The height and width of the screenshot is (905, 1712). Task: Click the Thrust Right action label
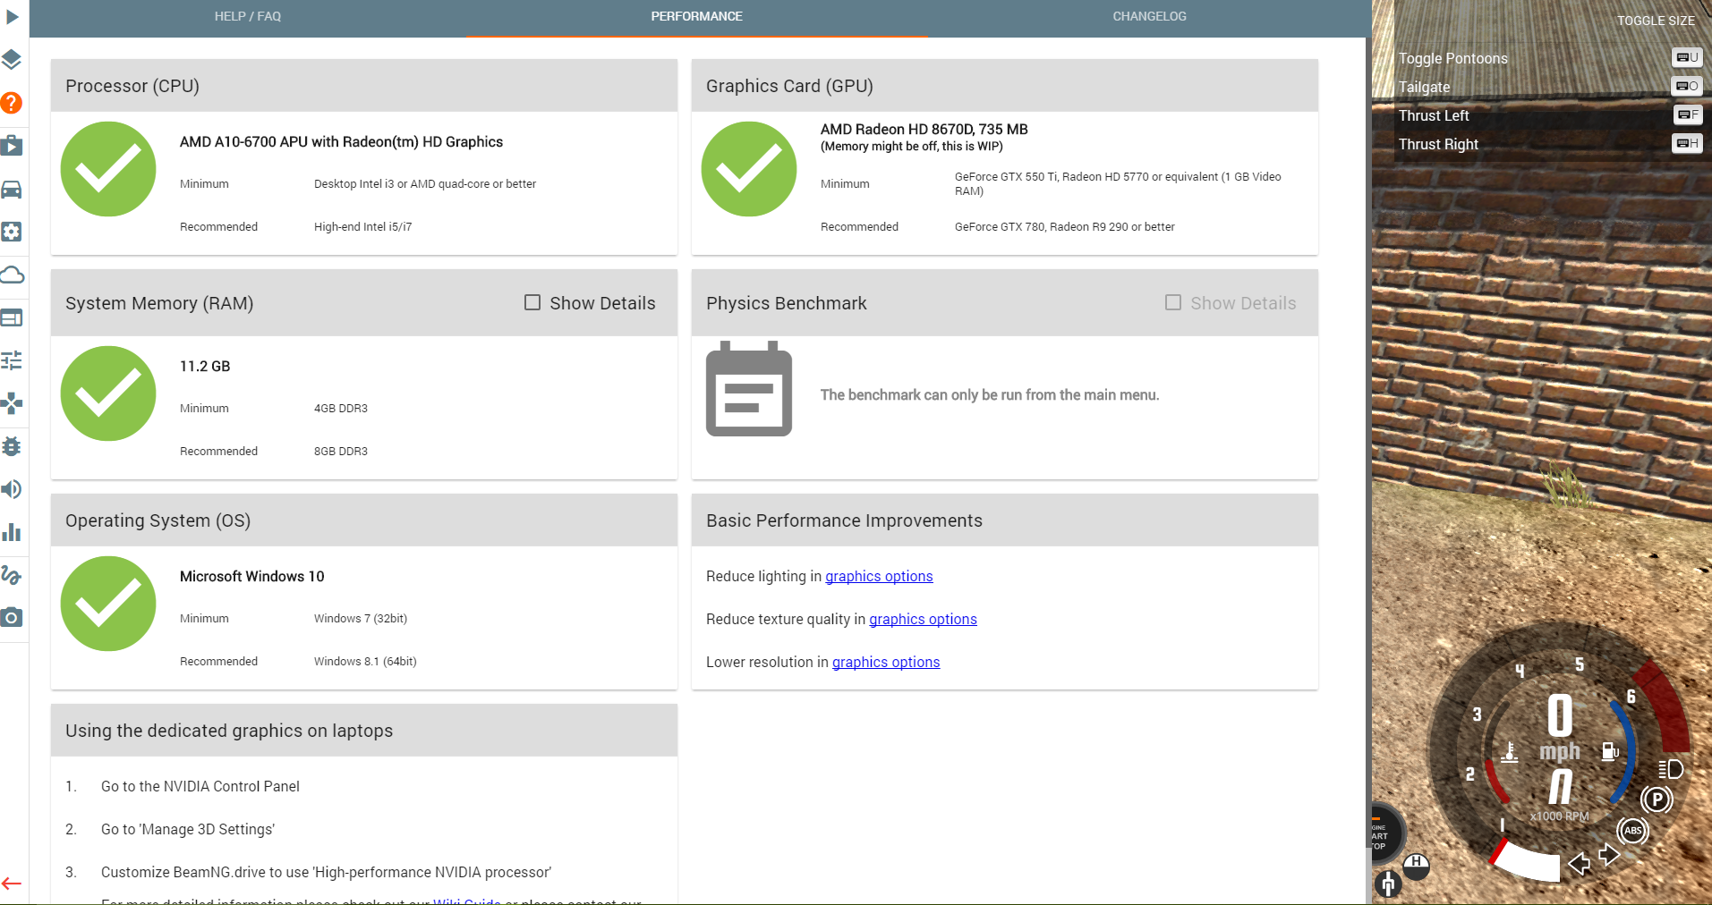click(1438, 144)
